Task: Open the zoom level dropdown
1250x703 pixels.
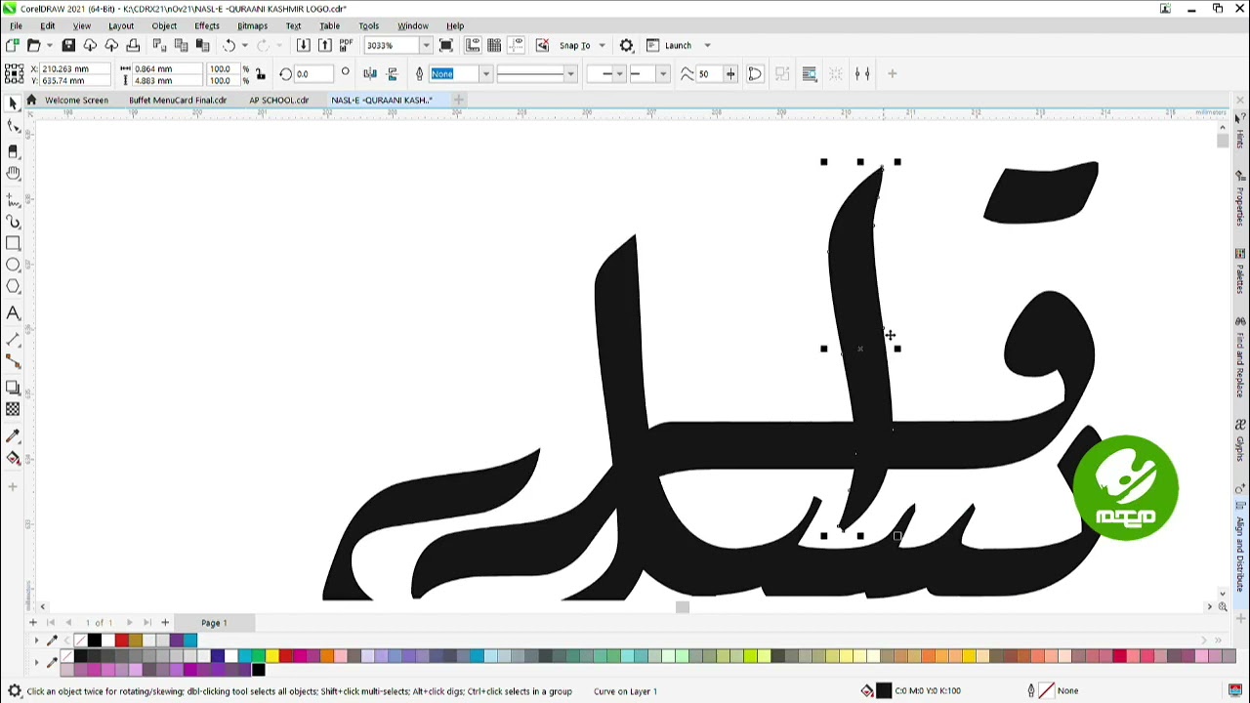Action: point(426,45)
